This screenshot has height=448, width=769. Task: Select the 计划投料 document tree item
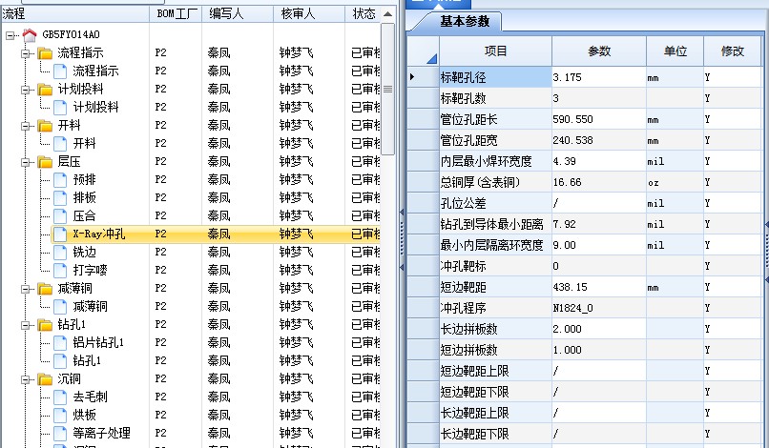pyautogui.click(x=95, y=108)
